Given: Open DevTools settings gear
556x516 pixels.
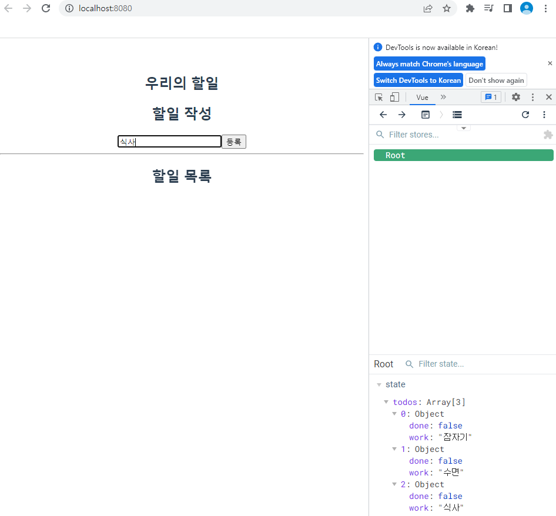Looking at the screenshot, I should click(x=516, y=97).
